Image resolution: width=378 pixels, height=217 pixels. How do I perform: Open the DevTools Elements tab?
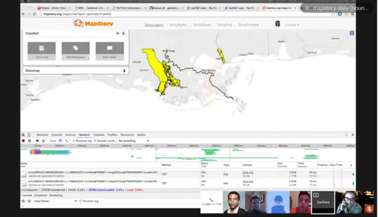(42, 135)
